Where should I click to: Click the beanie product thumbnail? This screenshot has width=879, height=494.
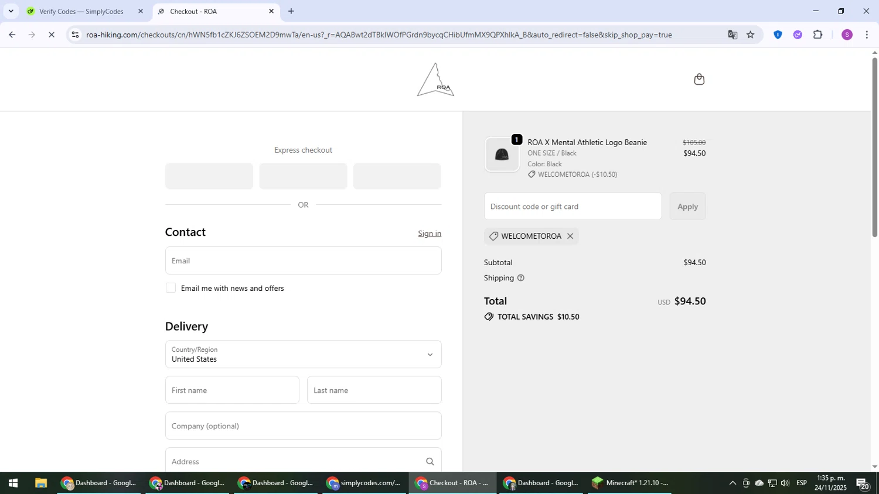tap(502, 155)
